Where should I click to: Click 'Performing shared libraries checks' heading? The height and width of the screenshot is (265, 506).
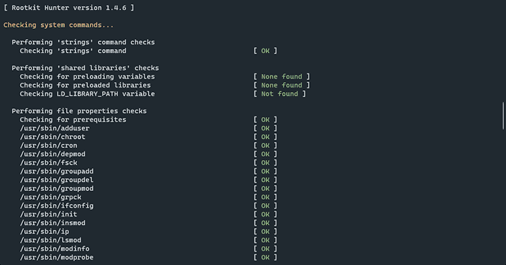(x=85, y=68)
